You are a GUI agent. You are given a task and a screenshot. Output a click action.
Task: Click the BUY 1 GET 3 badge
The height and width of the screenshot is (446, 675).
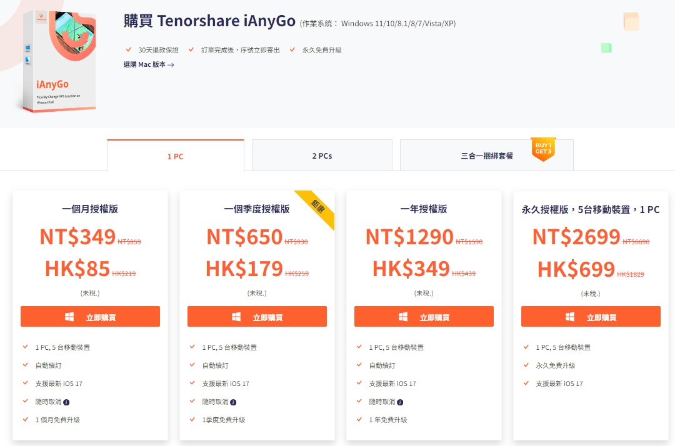coord(543,149)
